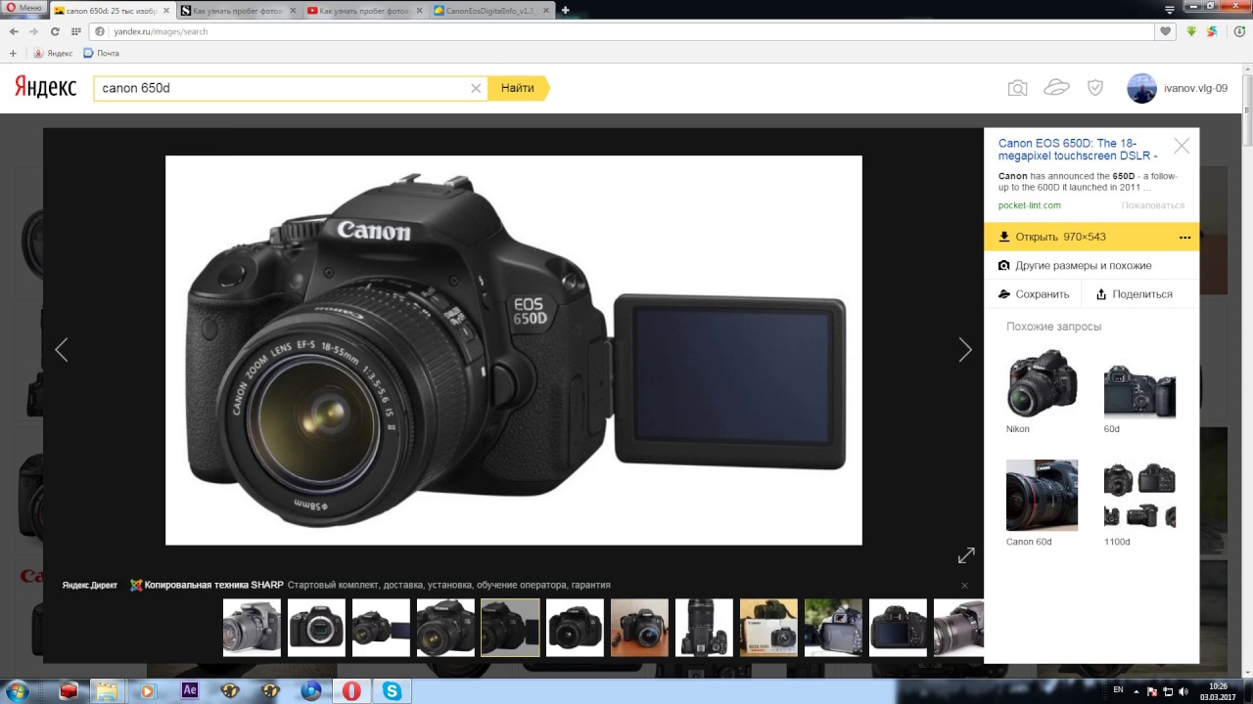Screen dimensions: 1253x704
Task: Clear the search query with the X
Action: (x=476, y=88)
